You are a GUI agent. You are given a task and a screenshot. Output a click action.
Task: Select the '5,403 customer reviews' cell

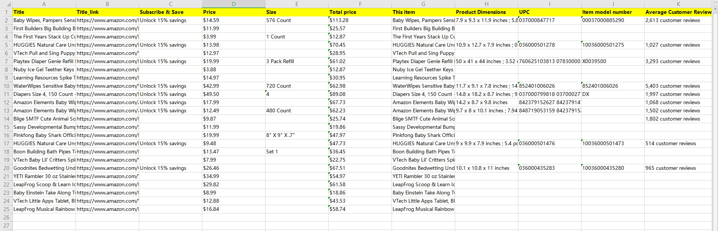pos(678,86)
